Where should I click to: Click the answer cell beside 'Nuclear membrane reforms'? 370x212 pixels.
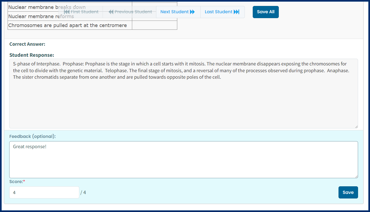click(154, 16)
